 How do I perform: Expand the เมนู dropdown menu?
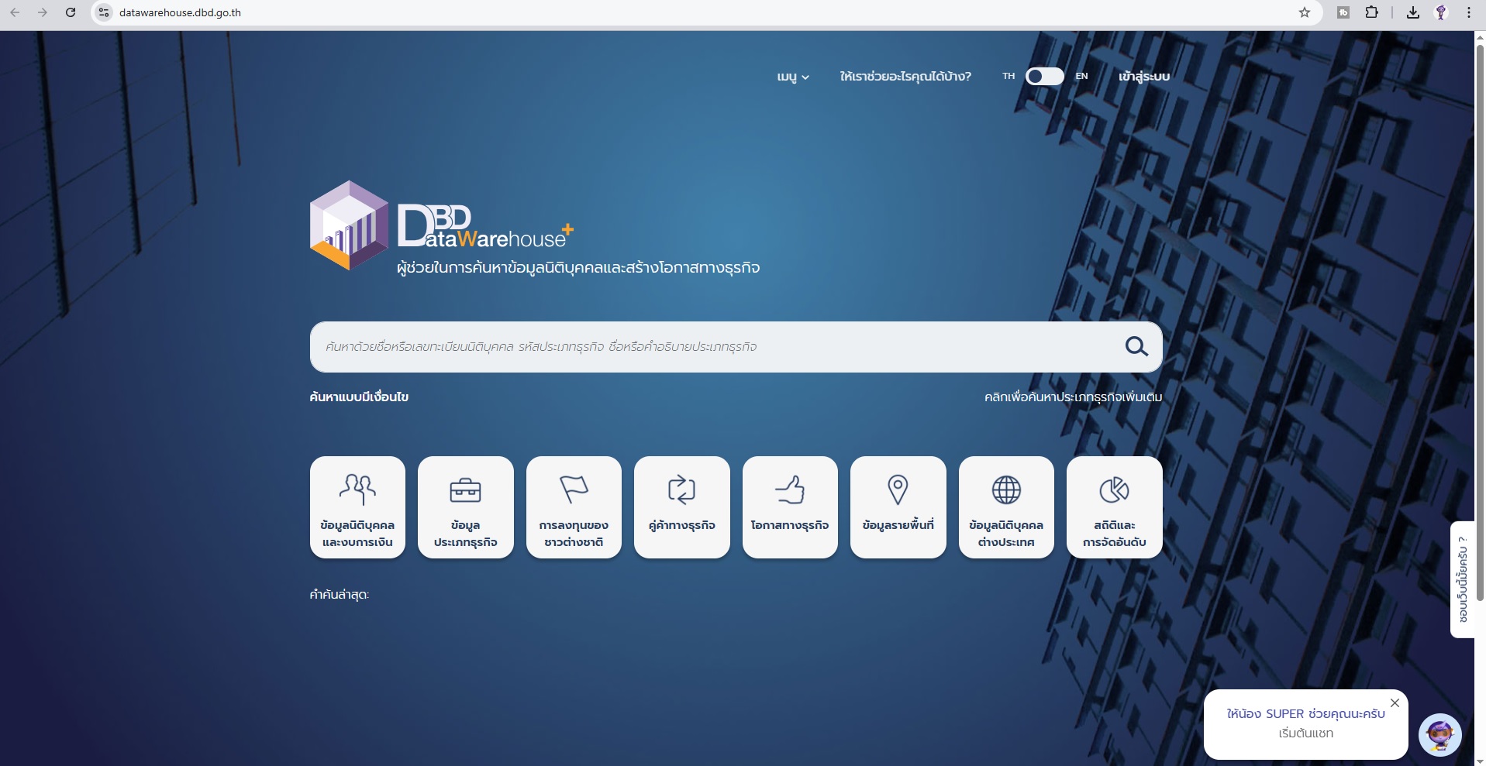[x=792, y=77]
